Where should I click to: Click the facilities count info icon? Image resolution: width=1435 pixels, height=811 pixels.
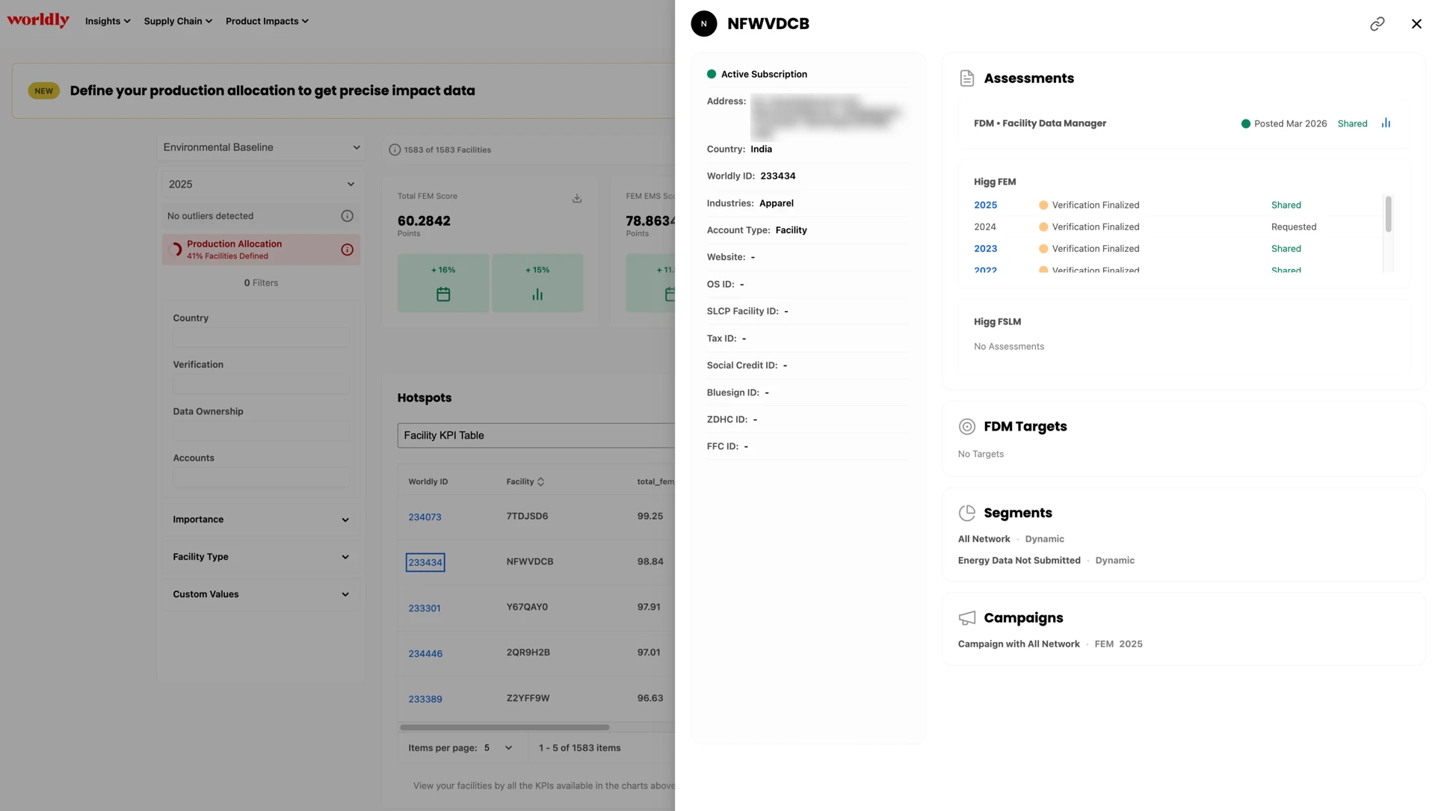point(395,149)
